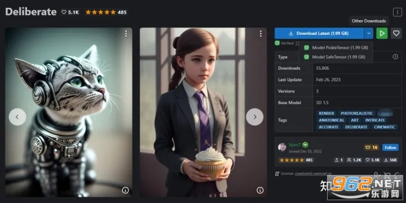Click the help icon in Type row

click(x=395, y=57)
